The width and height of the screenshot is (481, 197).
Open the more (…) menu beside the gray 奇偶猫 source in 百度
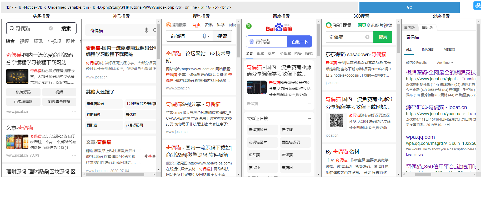click(x=309, y=104)
